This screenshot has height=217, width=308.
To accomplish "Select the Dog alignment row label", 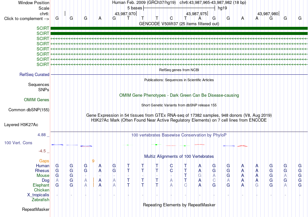I will pyautogui.click(x=45, y=180).
